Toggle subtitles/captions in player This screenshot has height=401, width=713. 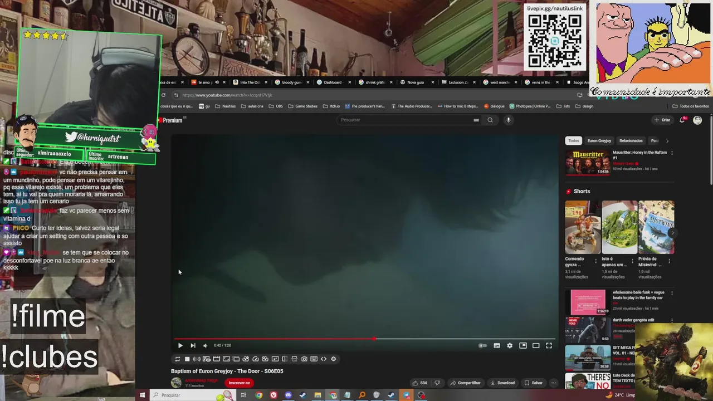coord(496,345)
